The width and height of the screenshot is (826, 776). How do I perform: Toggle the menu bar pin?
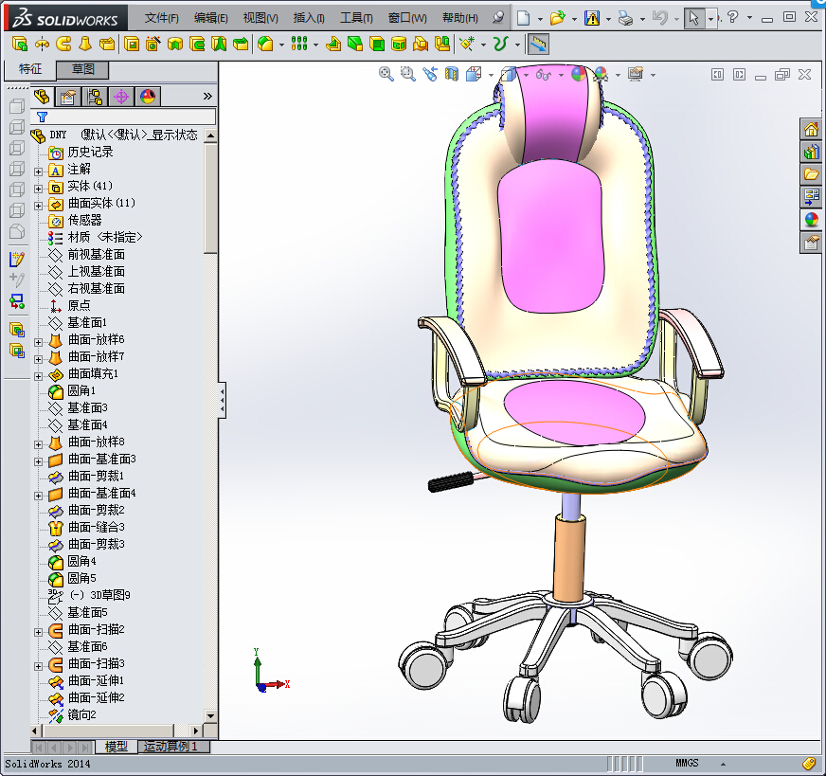point(497,18)
